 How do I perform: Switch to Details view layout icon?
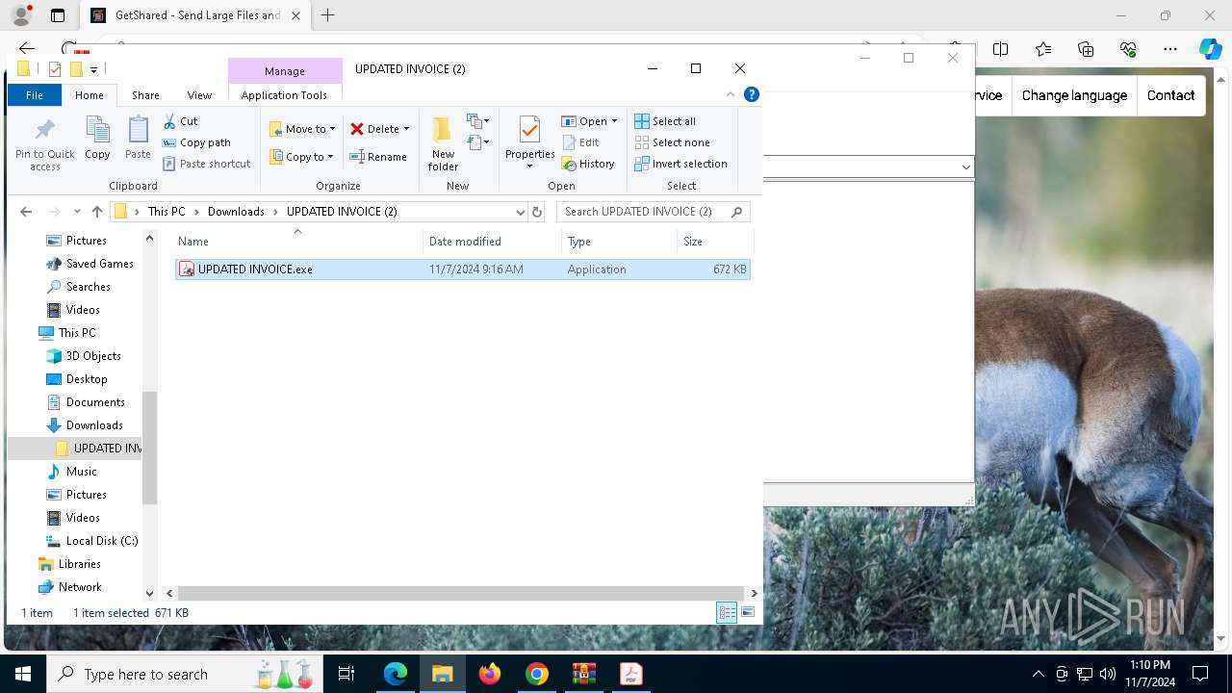[727, 612]
